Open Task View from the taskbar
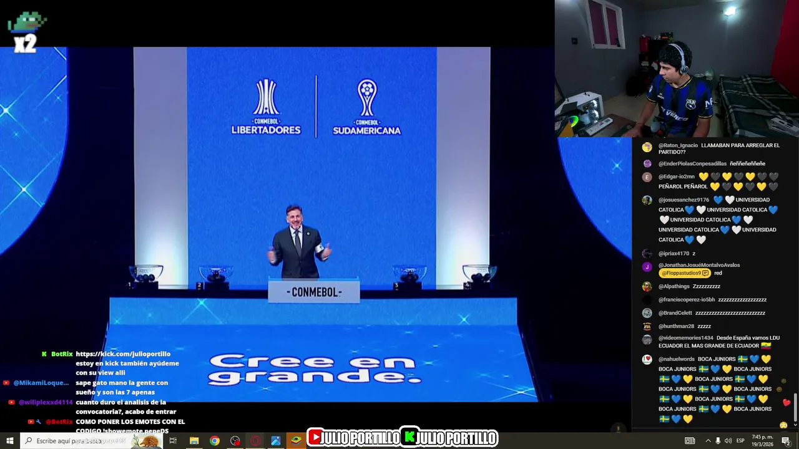 click(x=173, y=441)
